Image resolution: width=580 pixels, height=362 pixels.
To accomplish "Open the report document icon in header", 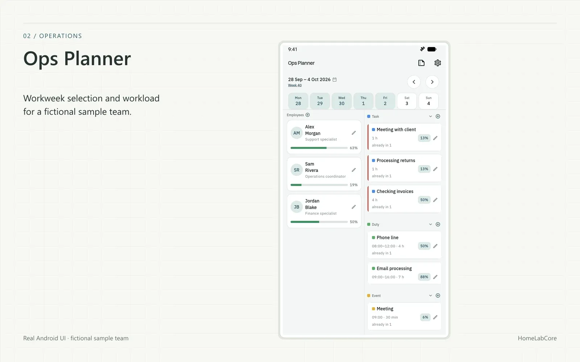I will (x=421, y=63).
